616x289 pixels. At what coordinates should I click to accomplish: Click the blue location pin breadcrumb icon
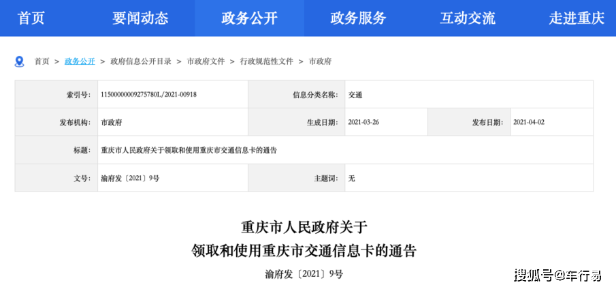point(19,61)
